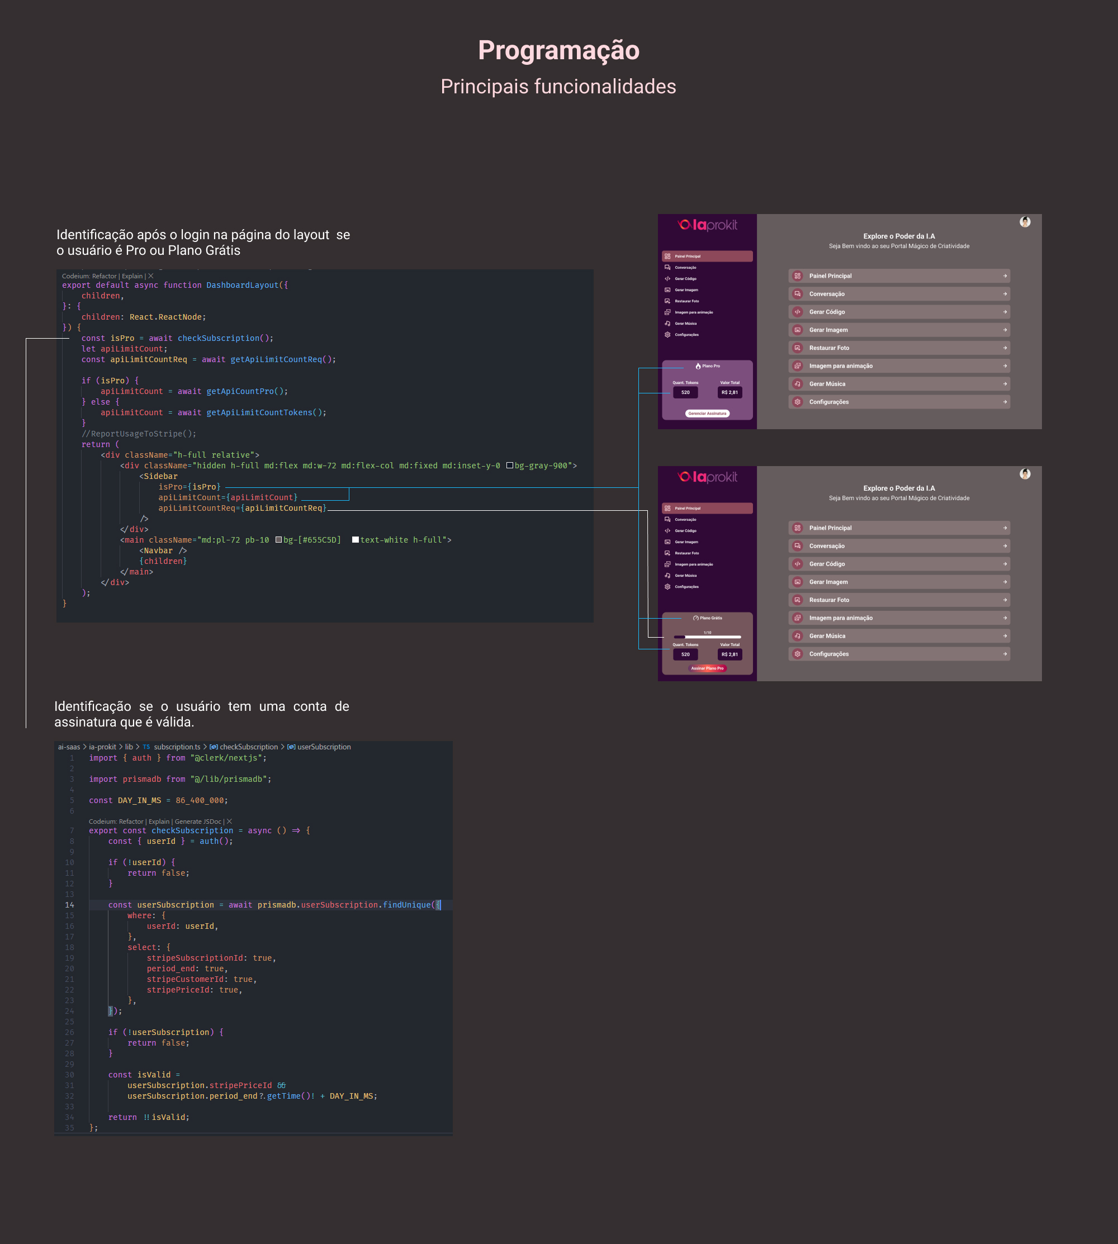Click arrow on Imagem para animação card, Plano Grátis screenshot
This screenshot has width=1118, height=1244.
1005,618
